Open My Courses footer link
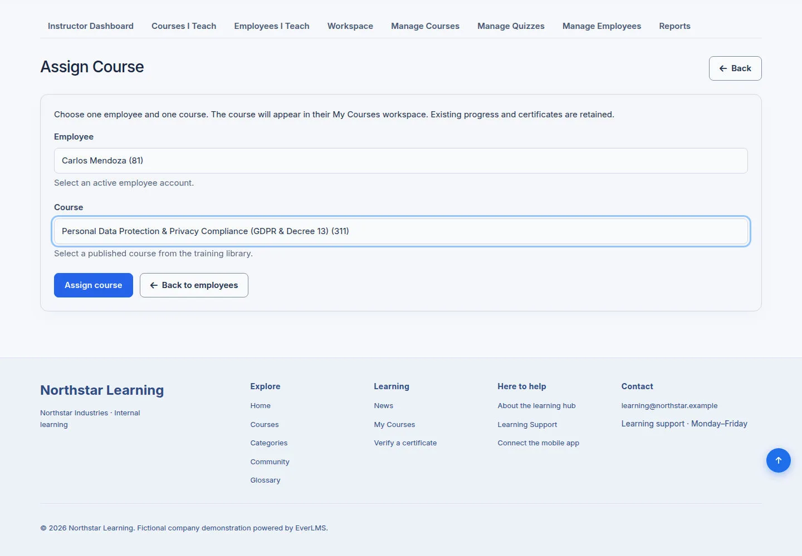Viewport: 802px width, 556px height. pyautogui.click(x=394, y=425)
